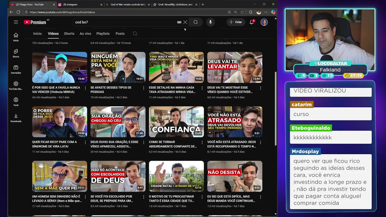
Task: Click the page vertical scrollbar thumb
Action: (x=275, y=108)
